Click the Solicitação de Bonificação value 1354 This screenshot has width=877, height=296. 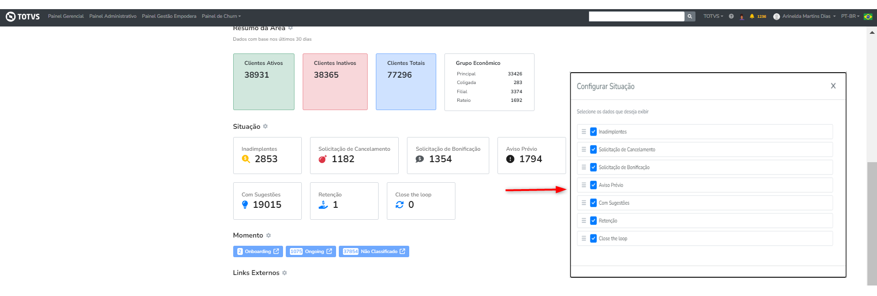pyautogui.click(x=440, y=159)
